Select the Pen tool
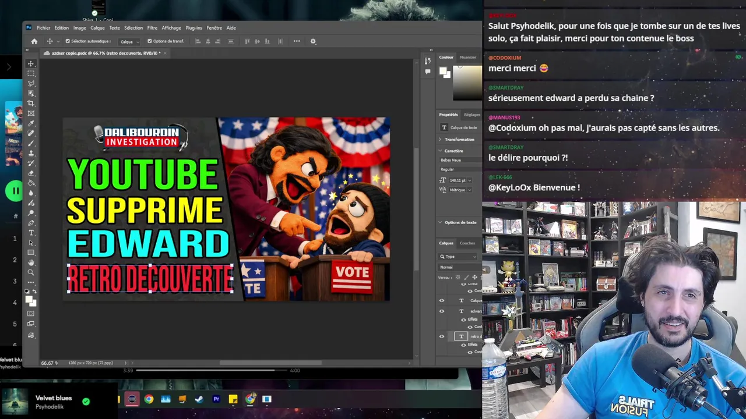 [31, 223]
